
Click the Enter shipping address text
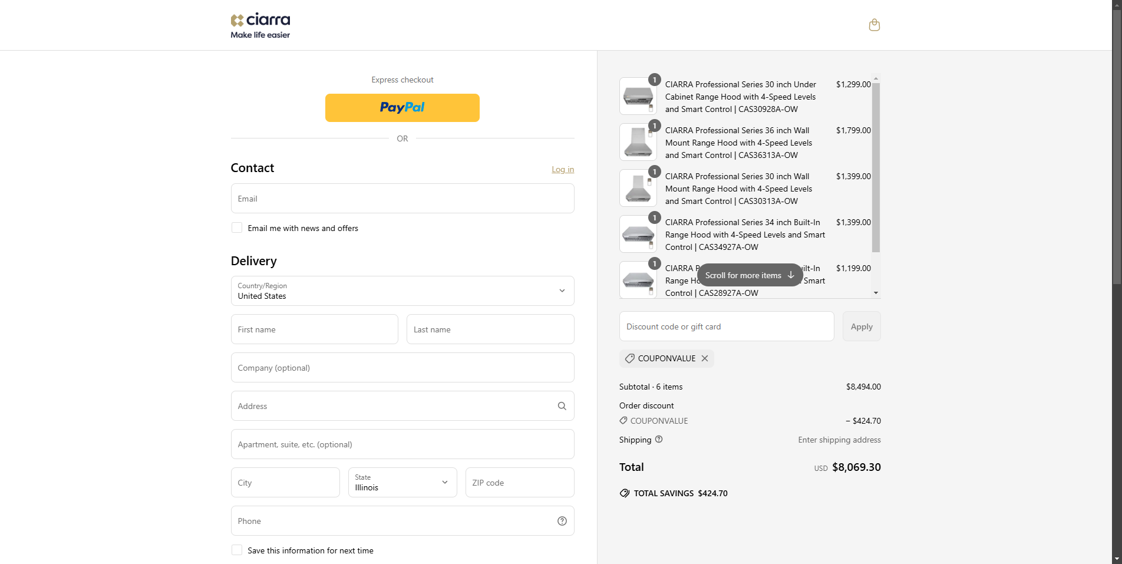[x=839, y=440]
